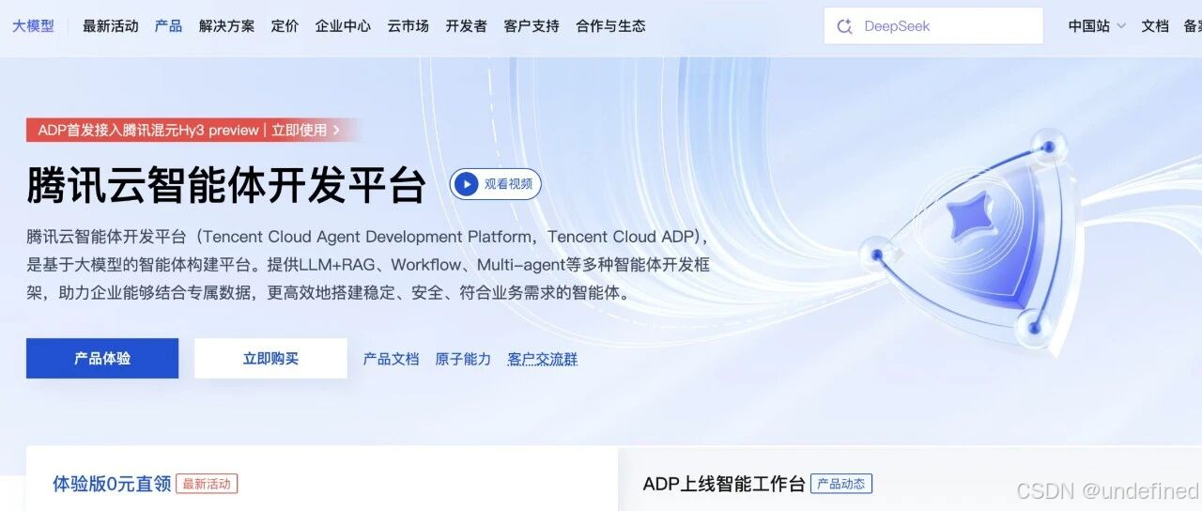The image size is (1202, 511).
Task: Click the 最新活动 tag on the card
Action: coord(207,484)
